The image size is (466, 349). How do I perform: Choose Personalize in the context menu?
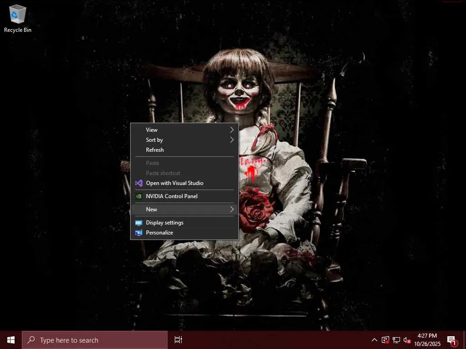point(184,233)
